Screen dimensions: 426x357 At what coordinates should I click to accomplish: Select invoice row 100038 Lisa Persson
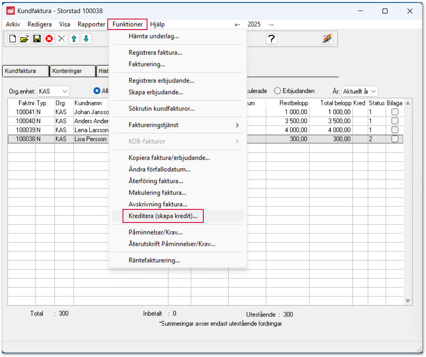pyautogui.click(x=205, y=139)
